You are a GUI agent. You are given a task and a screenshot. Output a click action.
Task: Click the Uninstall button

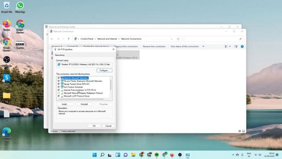(x=84, y=104)
